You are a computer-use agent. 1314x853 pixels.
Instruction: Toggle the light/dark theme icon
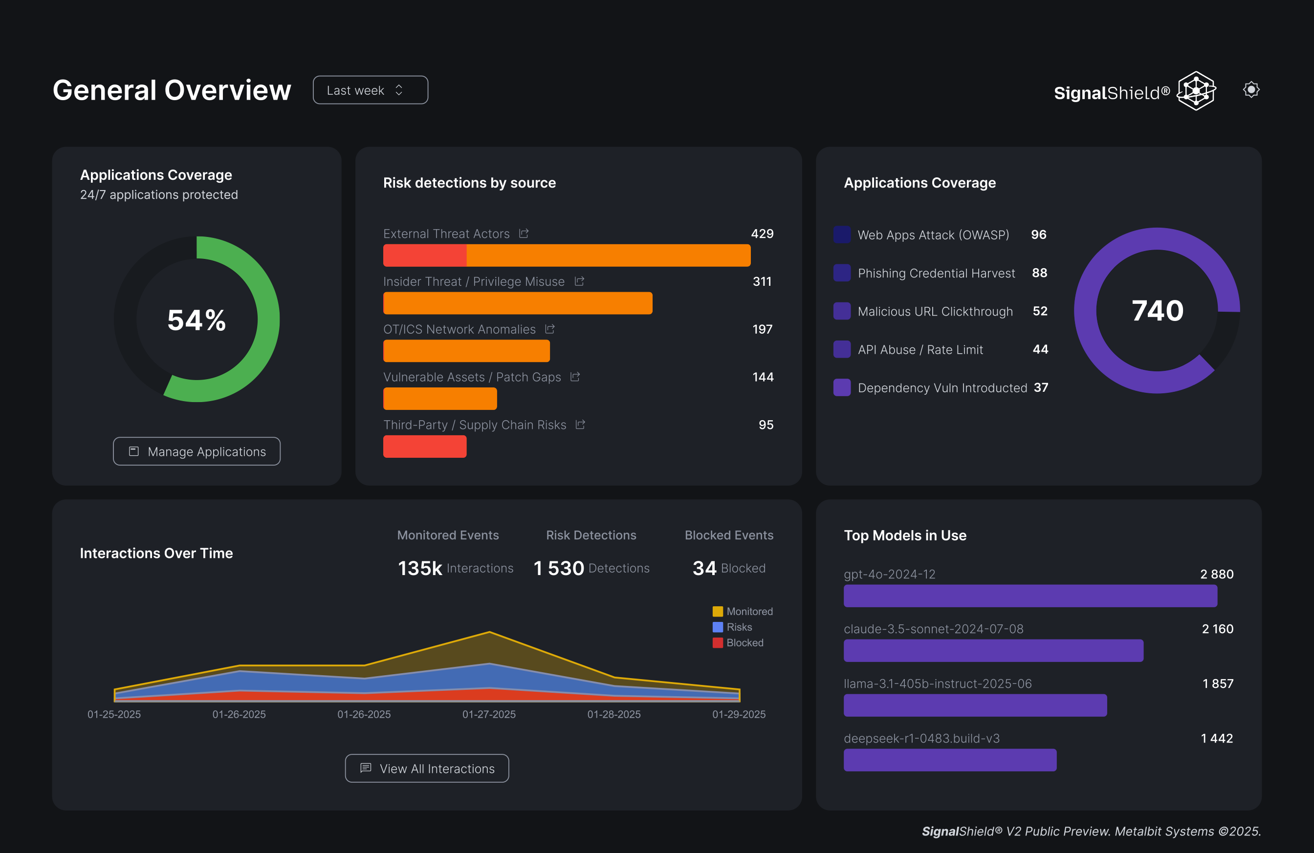(x=1251, y=89)
